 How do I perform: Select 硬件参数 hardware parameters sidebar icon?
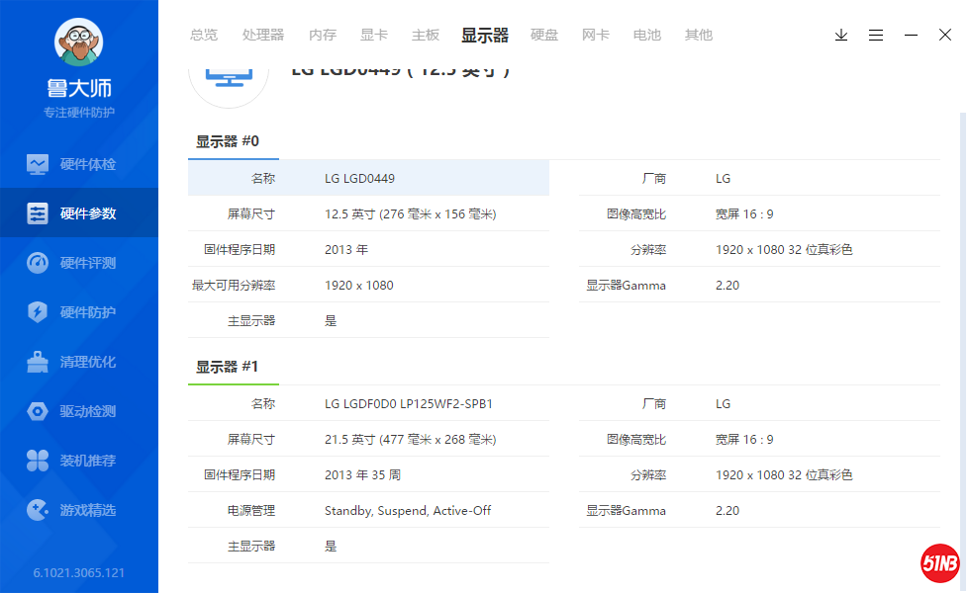tap(38, 213)
